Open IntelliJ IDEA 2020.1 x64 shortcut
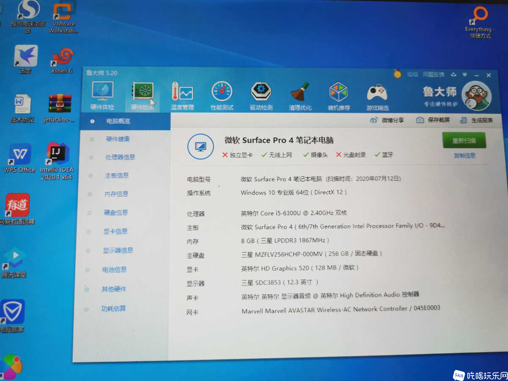This screenshot has width=508, height=381. point(56,162)
